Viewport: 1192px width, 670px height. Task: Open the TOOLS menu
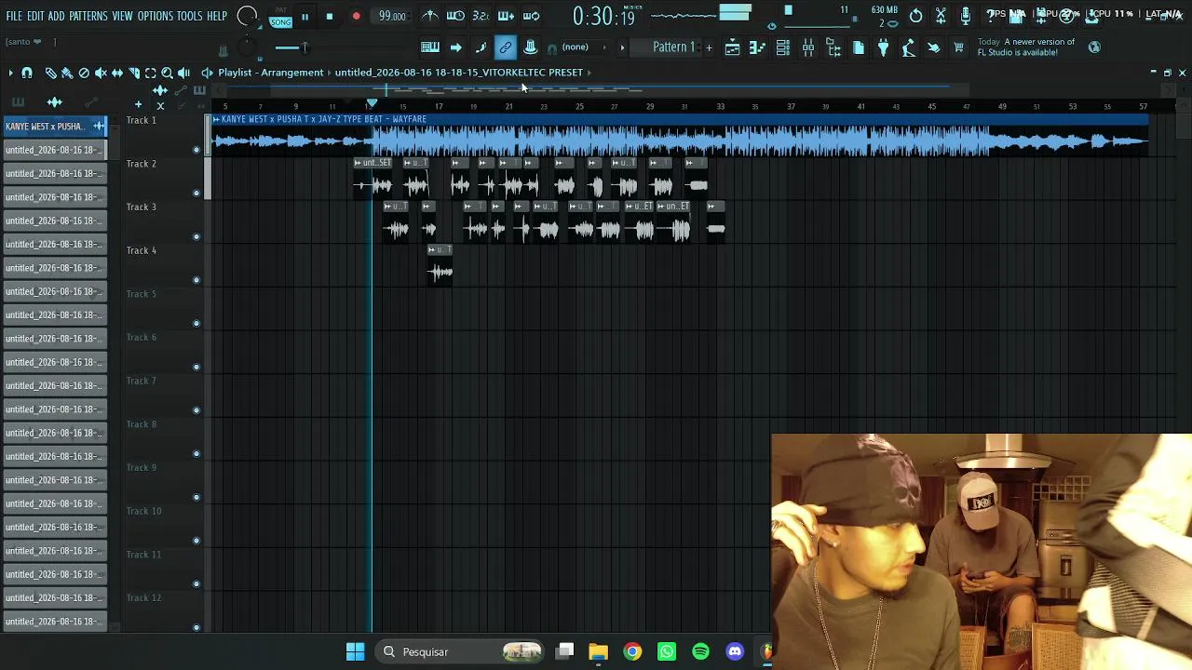[x=190, y=16]
